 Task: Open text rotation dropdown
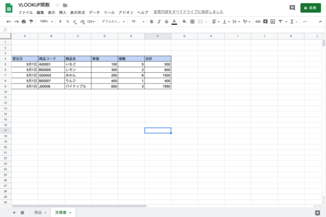[x=247, y=21]
